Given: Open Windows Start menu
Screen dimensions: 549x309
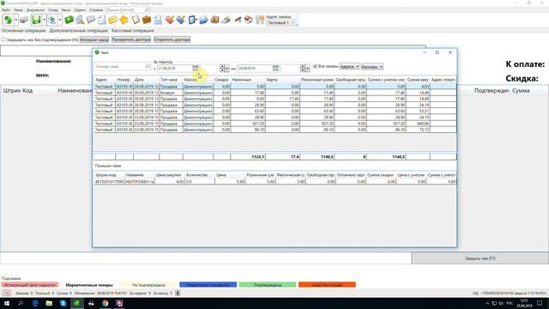Looking at the screenshot, I should pyautogui.click(x=7, y=303).
